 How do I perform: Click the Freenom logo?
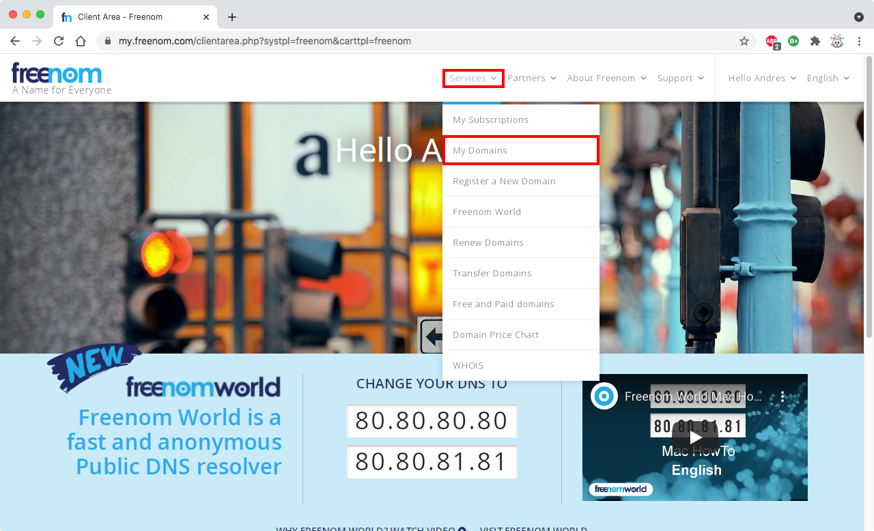[x=57, y=75]
